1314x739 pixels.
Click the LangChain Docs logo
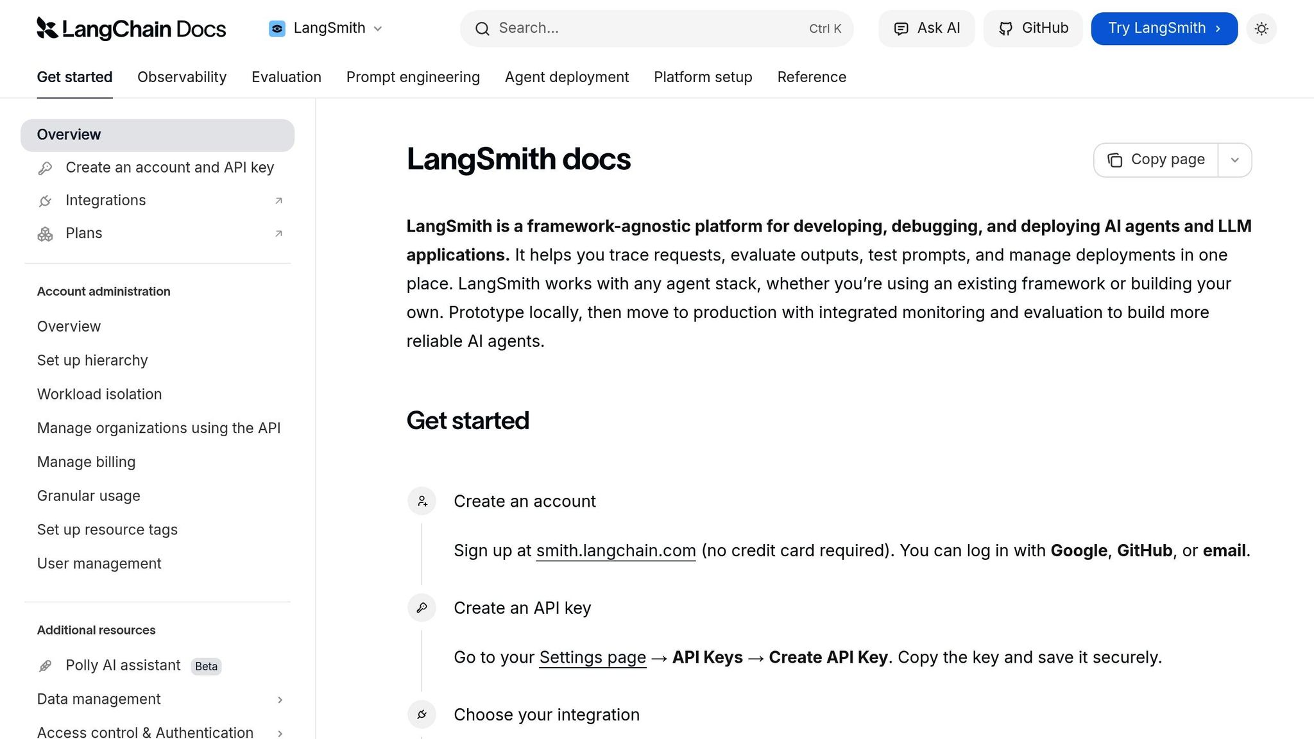pos(131,28)
